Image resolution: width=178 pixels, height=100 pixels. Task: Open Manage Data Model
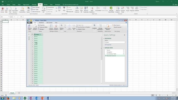coord(111,10)
